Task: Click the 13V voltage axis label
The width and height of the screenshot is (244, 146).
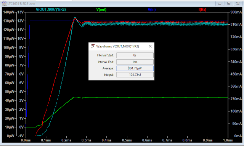Action: tap(21, 12)
